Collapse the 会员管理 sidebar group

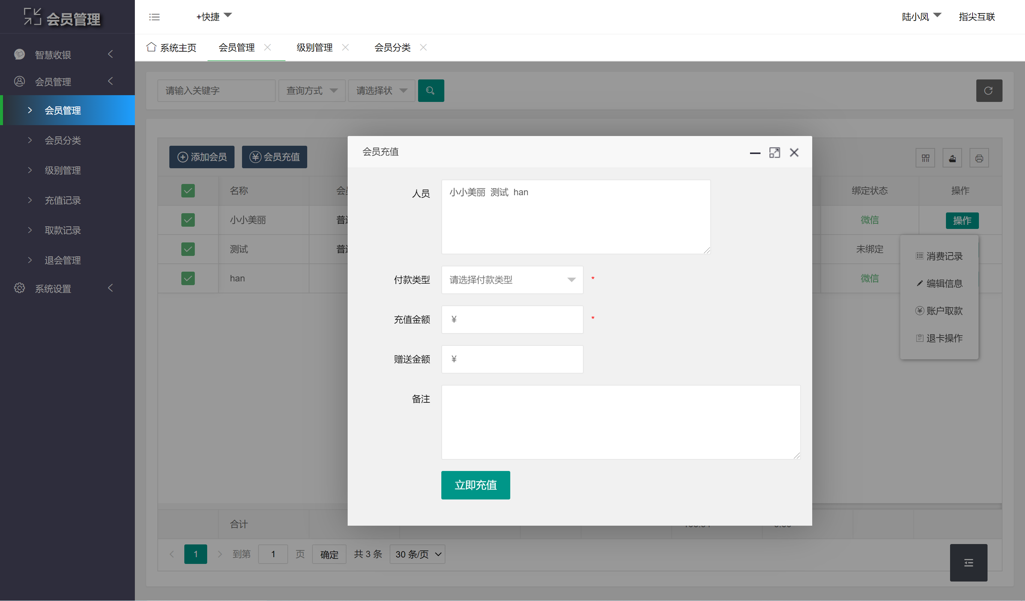point(67,81)
